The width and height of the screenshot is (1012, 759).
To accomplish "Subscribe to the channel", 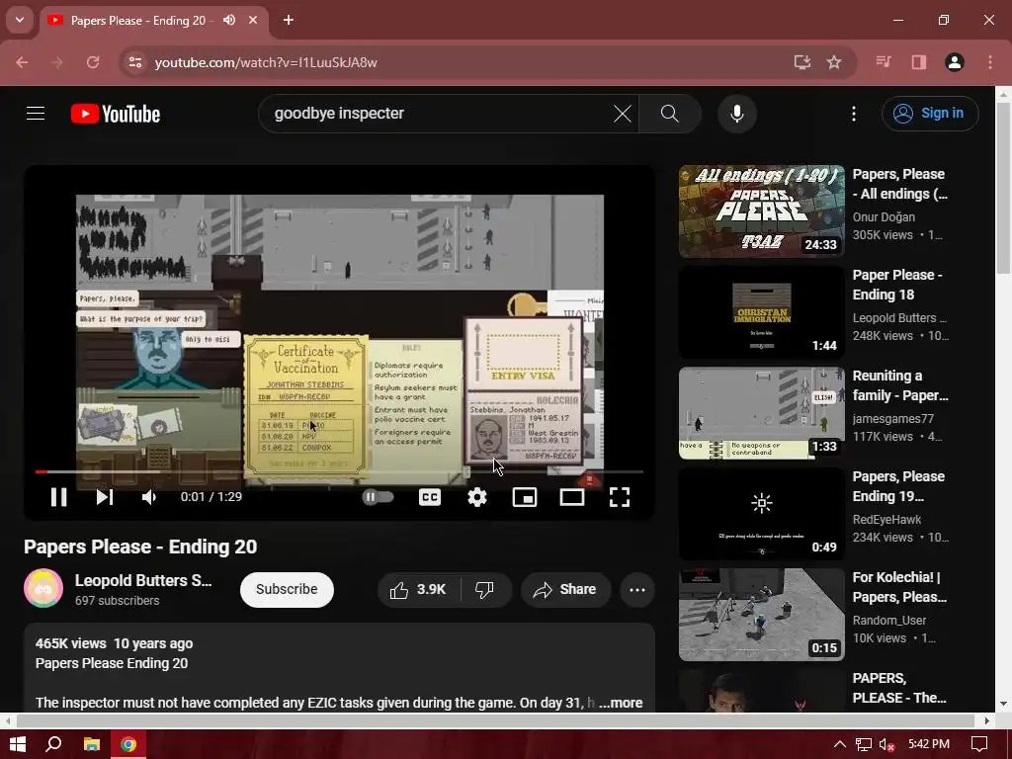I will coord(287,589).
